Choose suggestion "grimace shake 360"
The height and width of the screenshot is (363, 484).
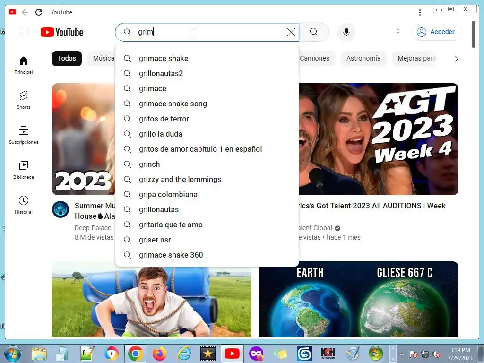[207, 255]
